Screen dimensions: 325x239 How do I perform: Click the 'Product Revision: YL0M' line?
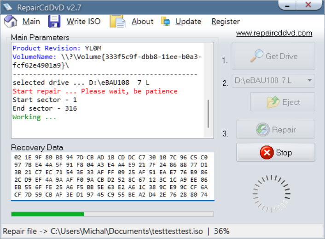click(x=57, y=48)
